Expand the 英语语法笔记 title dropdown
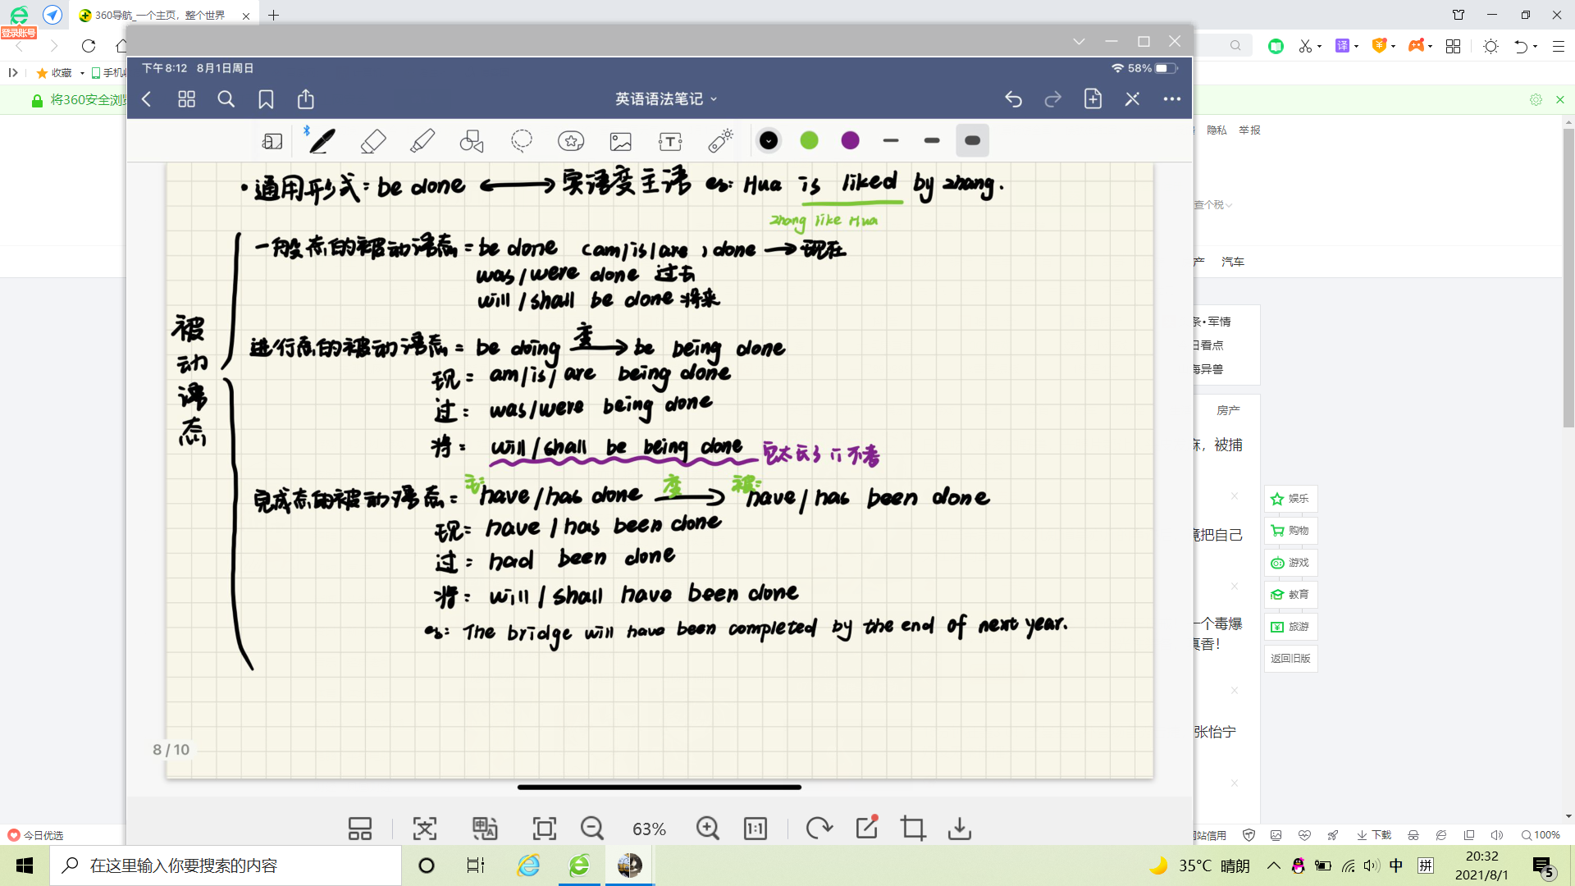 point(666,99)
